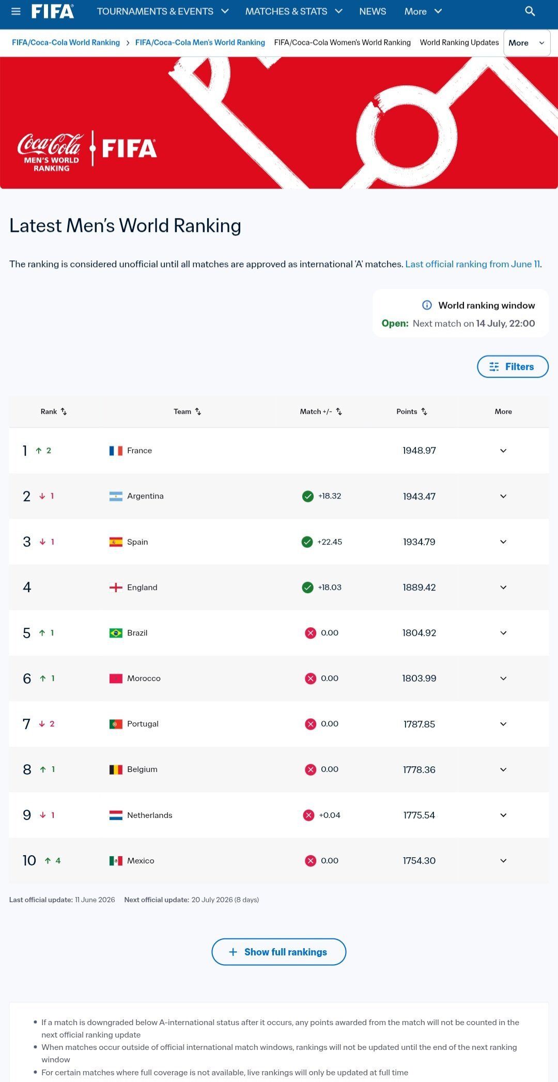Open Matches & Stats menu
Screen dimensions: 558x1082
294,11
